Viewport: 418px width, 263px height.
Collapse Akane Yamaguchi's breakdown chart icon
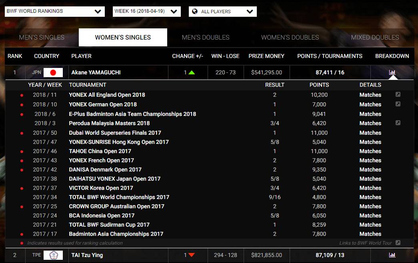point(392,72)
